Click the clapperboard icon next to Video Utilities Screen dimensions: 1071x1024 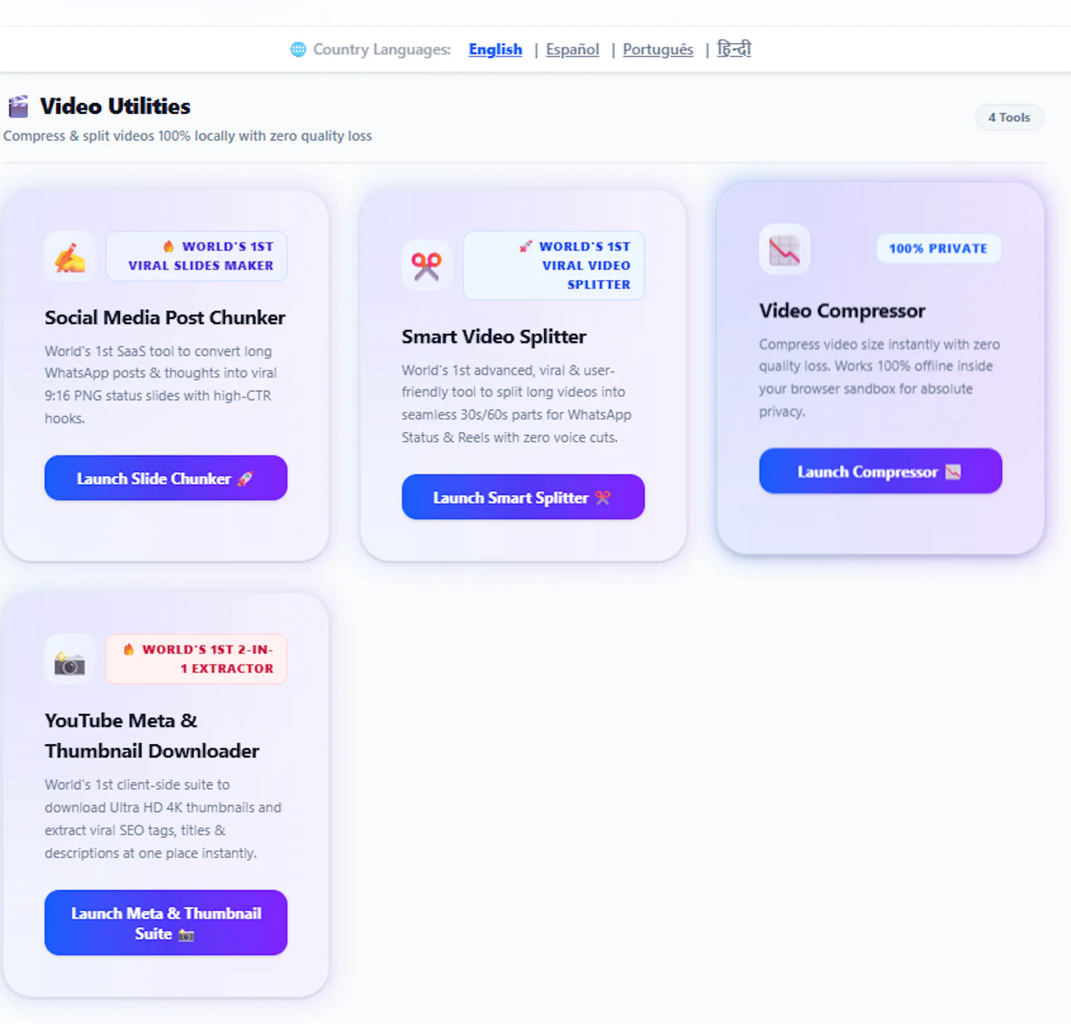point(19,106)
